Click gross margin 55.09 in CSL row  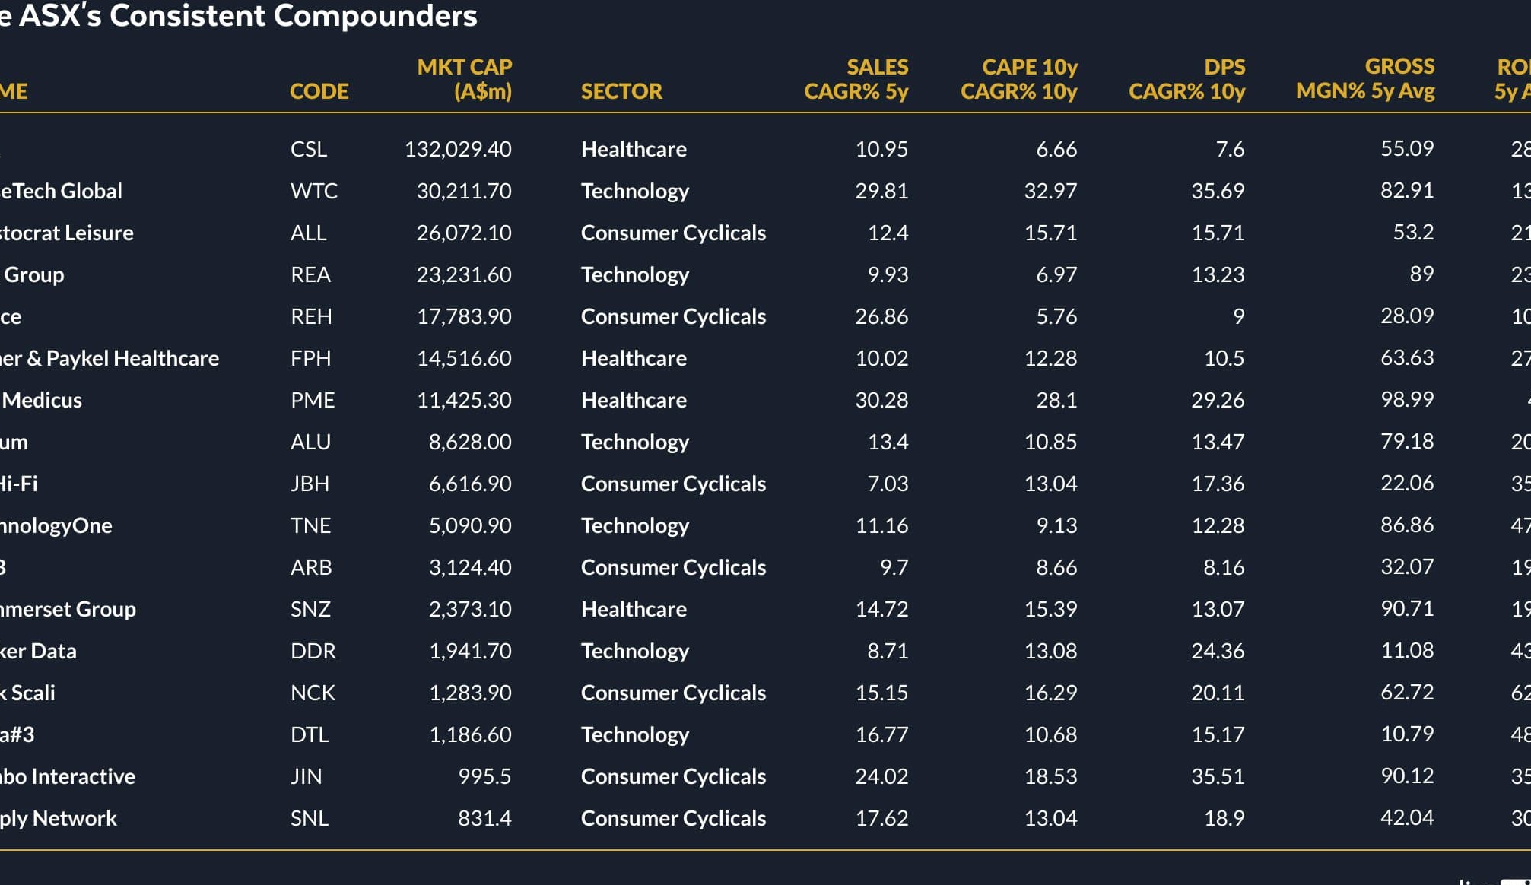point(1407,148)
